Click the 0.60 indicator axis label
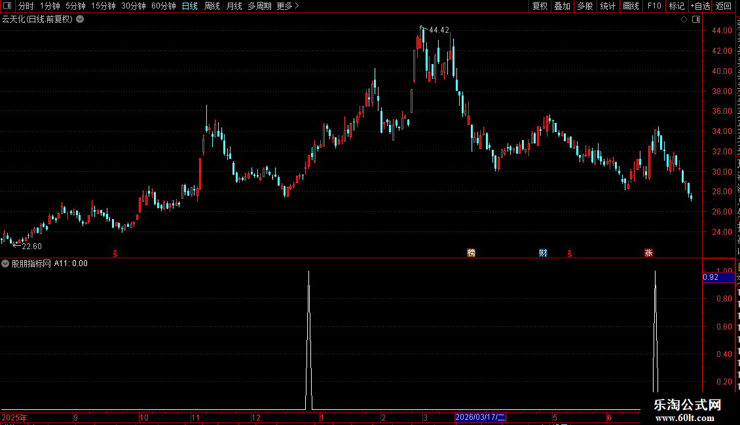The height and width of the screenshot is (425, 740). click(724, 326)
